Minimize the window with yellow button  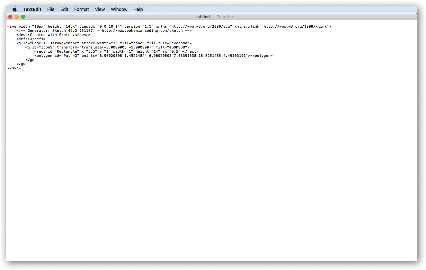pyautogui.click(x=17, y=17)
